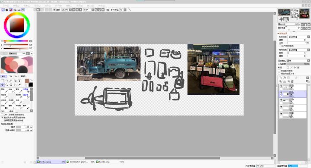Open the zoom percentage 29.7% dropdown
The height and width of the screenshot is (168, 311).
[70, 10]
